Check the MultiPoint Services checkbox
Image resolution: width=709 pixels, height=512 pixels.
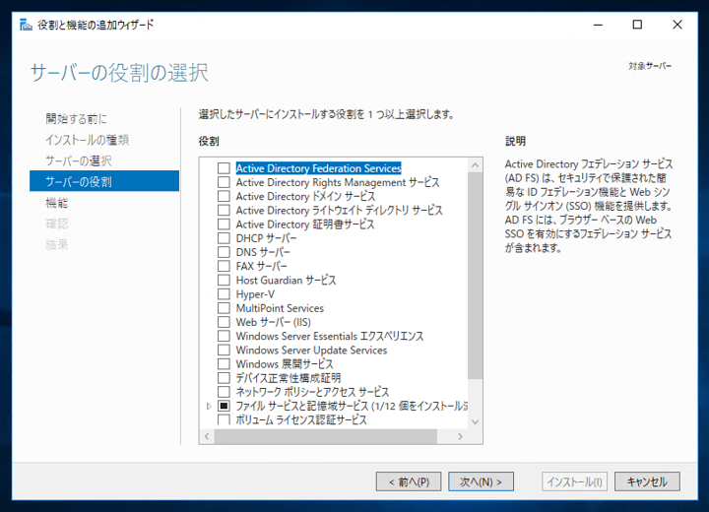tap(224, 308)
